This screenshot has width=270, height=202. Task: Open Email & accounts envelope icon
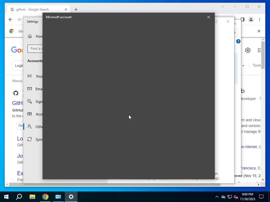[x=30, y=89]
